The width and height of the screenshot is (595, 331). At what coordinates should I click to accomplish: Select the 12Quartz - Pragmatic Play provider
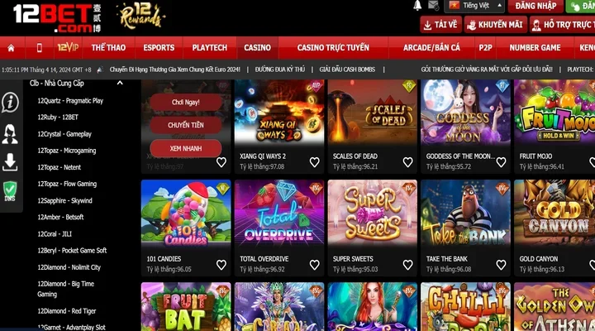pos(70,101)
